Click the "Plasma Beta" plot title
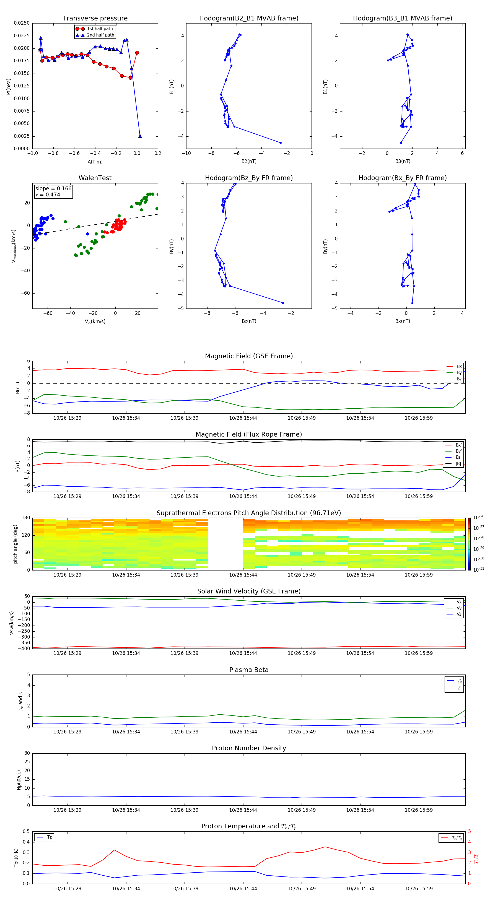The width and height of the screenshot is (498, 913). (249, 670)
